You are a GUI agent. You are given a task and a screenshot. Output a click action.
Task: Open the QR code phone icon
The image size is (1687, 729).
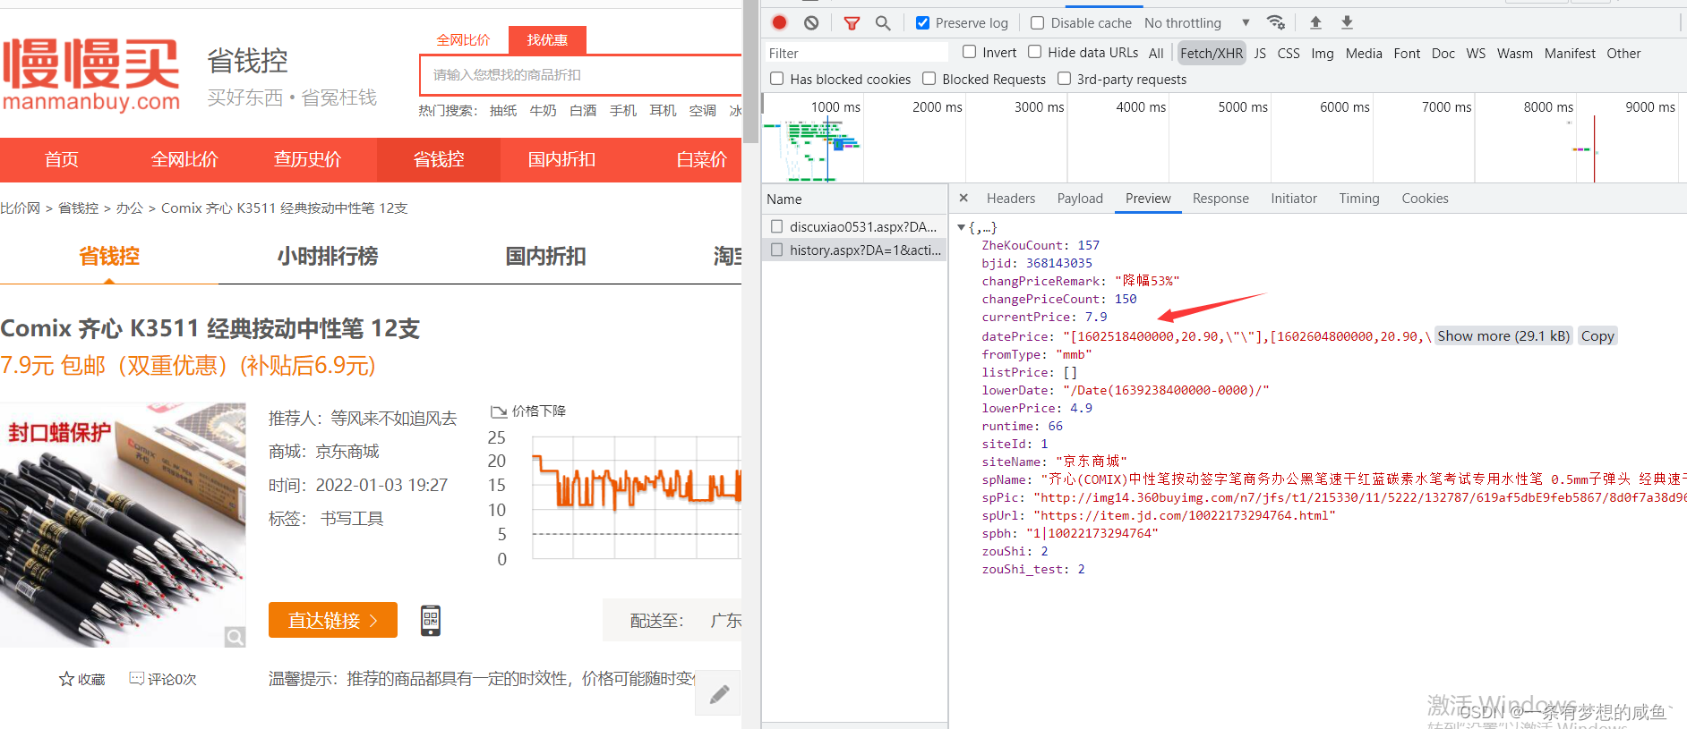[431, 620]
